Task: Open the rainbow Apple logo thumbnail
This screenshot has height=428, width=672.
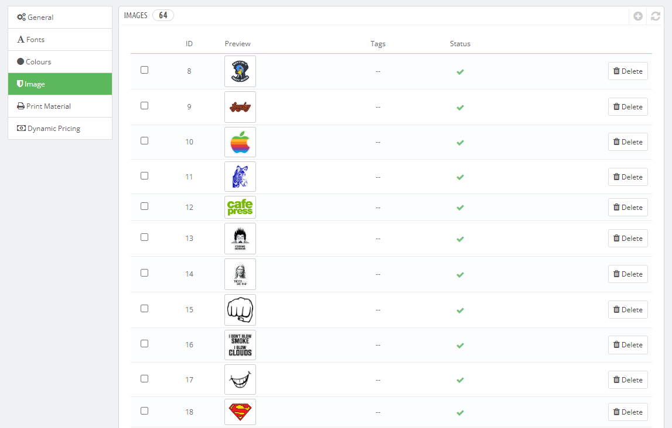Action: point(240,142)
